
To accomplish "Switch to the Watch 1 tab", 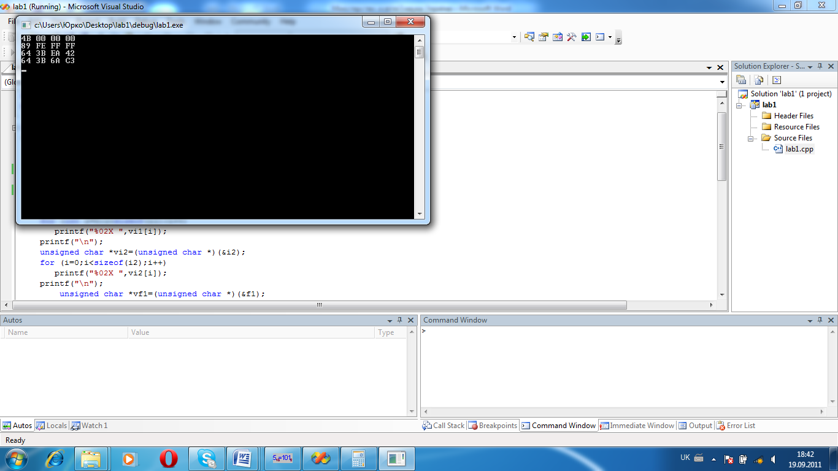I will pyautogui.click(x=90, y=426).
